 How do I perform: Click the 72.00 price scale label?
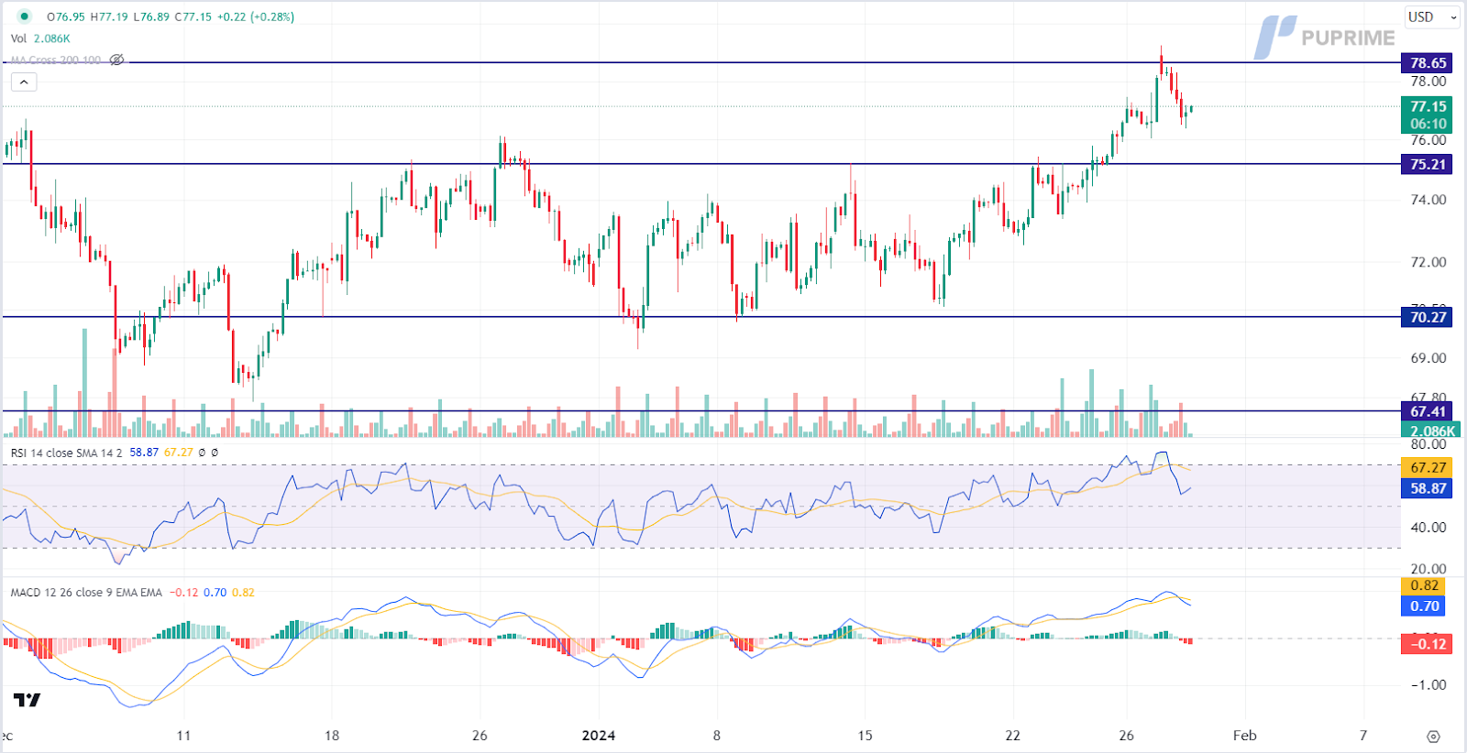point(1428,262)
